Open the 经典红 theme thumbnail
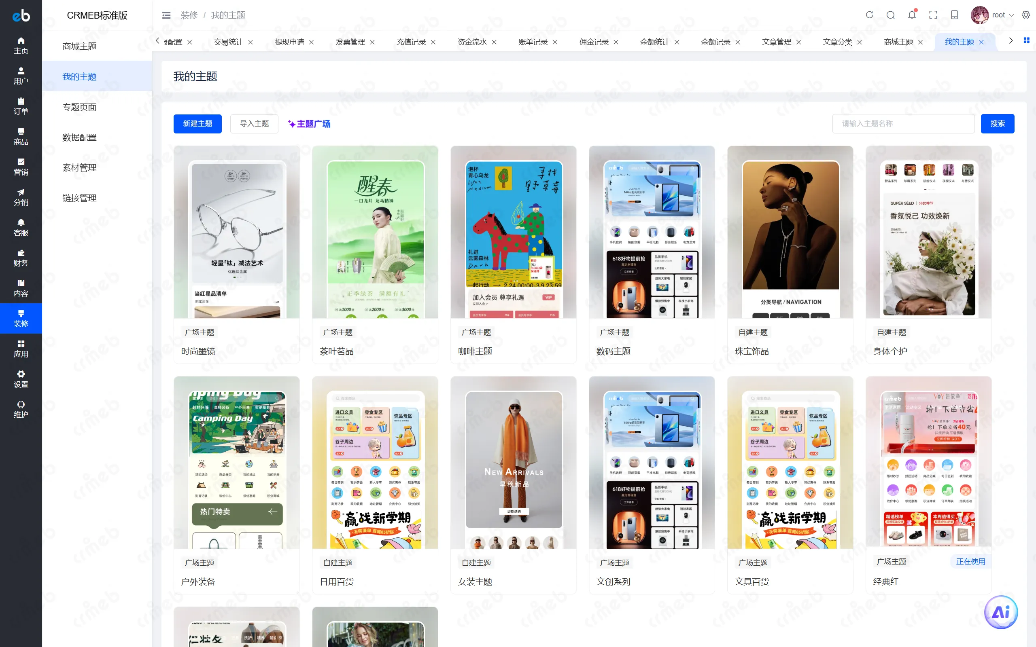Screen dimensions: 1036x647 [928, 462]
